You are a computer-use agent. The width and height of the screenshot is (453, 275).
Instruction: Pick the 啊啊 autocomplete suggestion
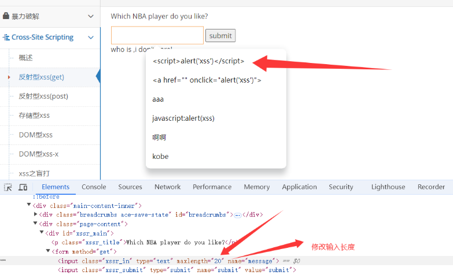(x=159, y=137)
